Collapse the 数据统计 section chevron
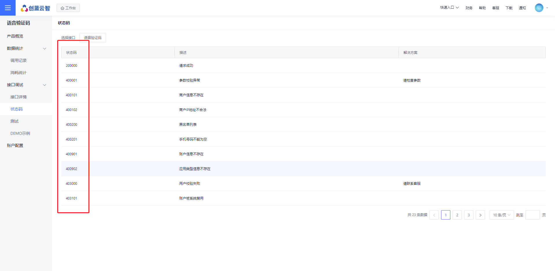Image resolution: width=555 pixels, height=271 pixels. coord(45,49)
